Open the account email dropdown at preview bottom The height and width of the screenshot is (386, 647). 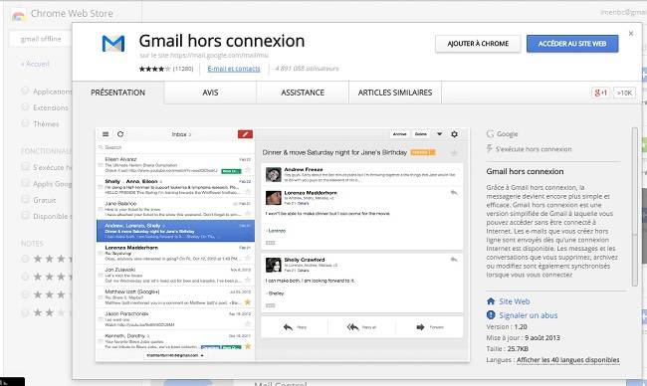[x=175, y=355]
